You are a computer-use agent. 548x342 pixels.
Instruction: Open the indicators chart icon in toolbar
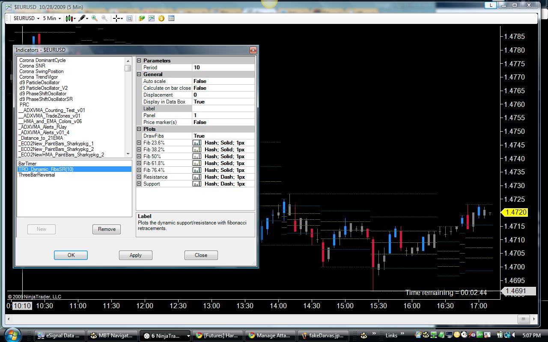tap(152, 18)
